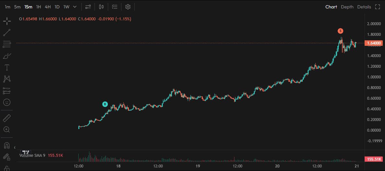Image resolution: width=385 pixels, height=171 pixels.
Task: Switch to the 1D timeframe
Action: tap(57, 7)
